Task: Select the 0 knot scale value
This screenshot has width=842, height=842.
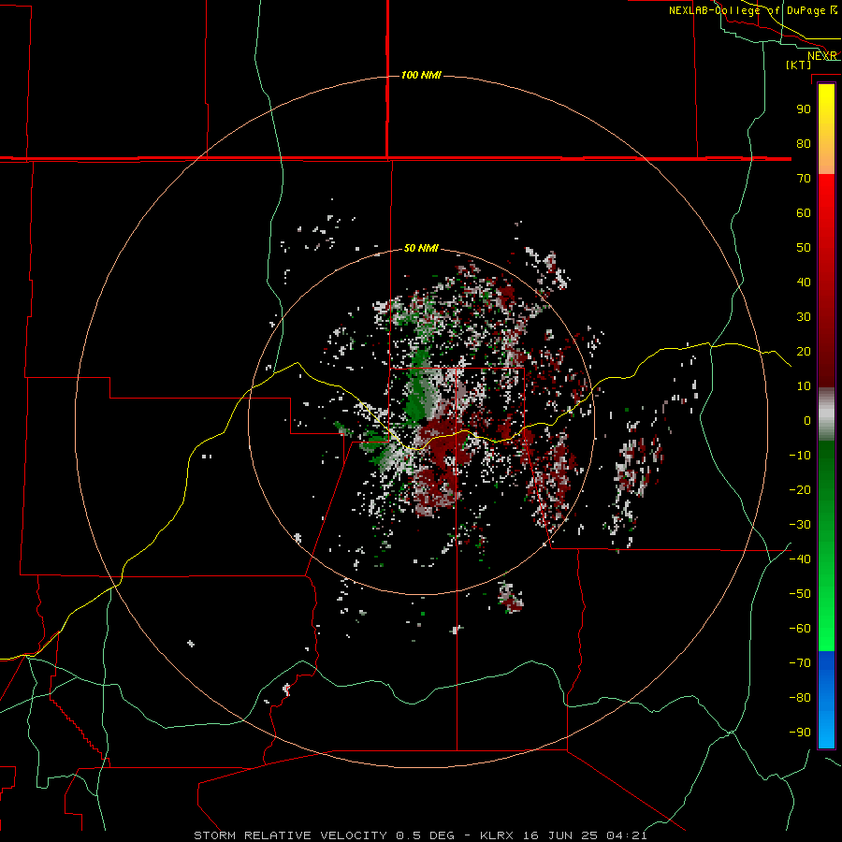Action: tap(807, 420)
